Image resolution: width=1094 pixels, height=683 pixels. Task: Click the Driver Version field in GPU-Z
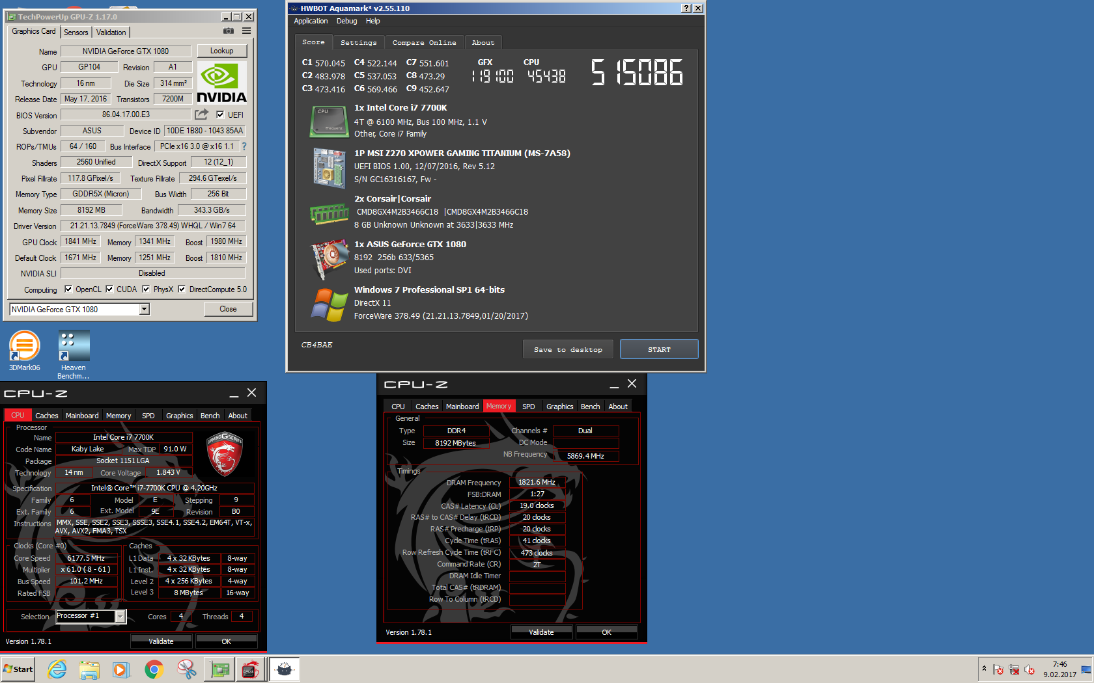point(153,226)
